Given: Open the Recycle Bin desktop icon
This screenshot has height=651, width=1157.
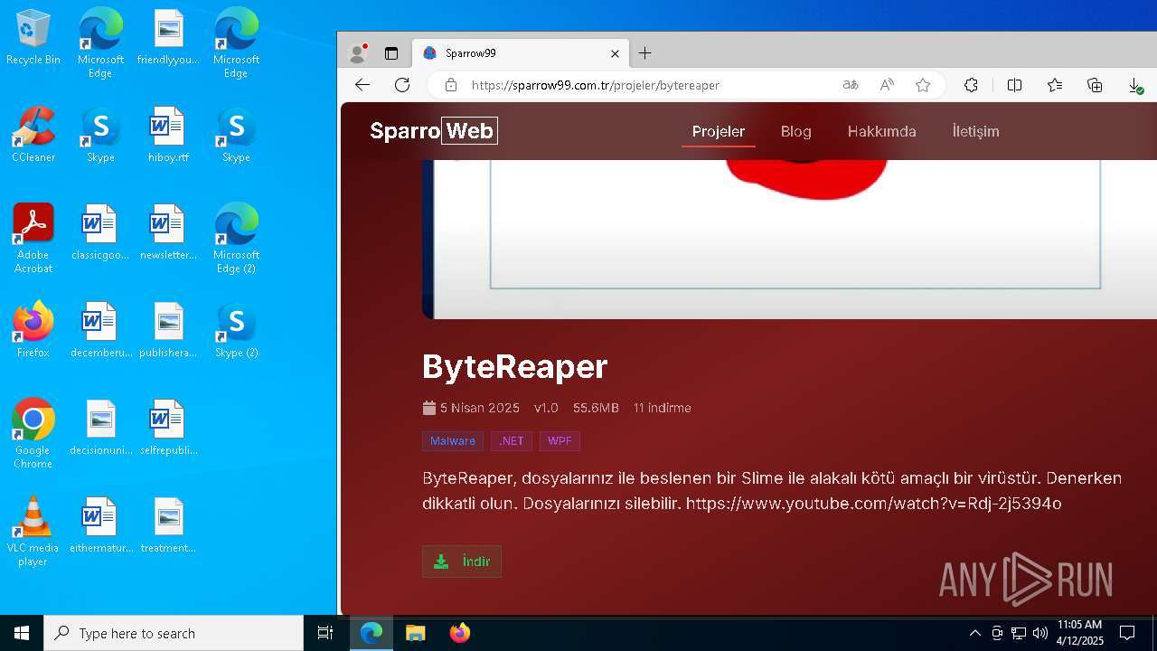Looking at the screenshot, I should coord(33,38).
